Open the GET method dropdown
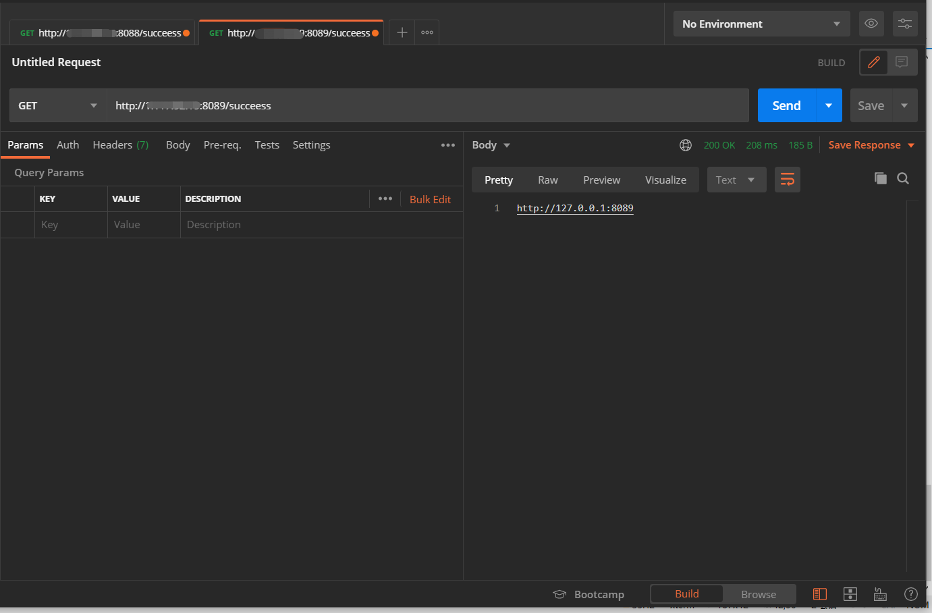The height and width of the screenshot is (613, 932). [x=58, y=105]
